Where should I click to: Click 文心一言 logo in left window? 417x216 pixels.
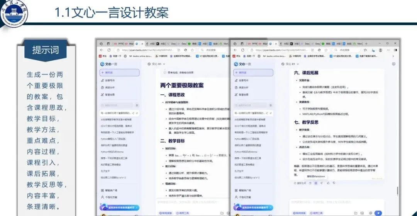[x=108, y=64]
